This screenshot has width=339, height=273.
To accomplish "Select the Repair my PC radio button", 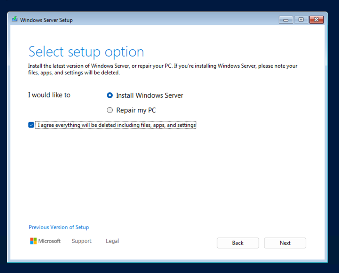I will pos(110,110).
